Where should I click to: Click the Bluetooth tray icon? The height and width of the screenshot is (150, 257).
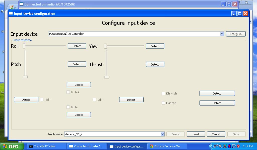(229, 146)
